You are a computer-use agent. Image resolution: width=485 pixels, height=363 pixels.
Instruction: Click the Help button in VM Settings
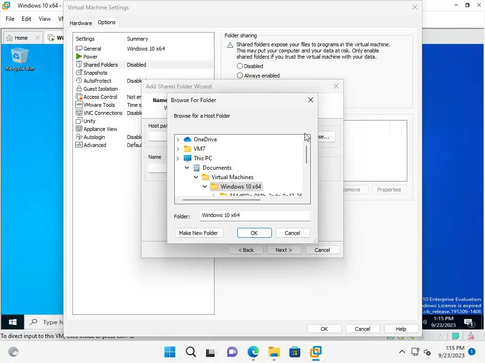[401, 329]
